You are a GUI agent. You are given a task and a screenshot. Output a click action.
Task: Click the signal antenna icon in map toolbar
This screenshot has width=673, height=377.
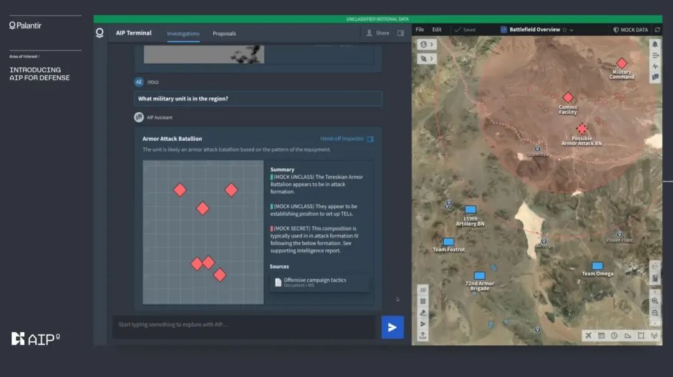tap(654, 335)
